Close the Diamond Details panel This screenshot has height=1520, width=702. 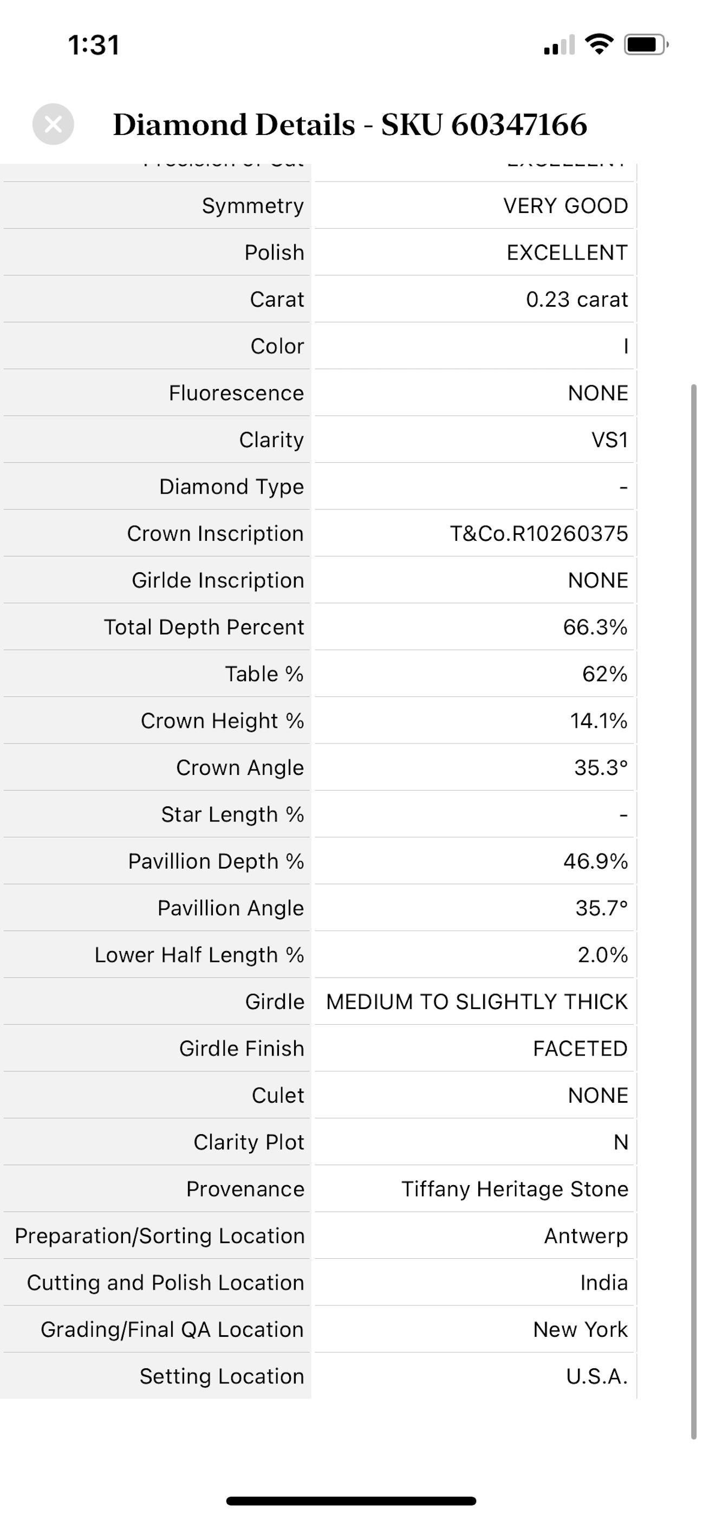click(x=53, y=124)
